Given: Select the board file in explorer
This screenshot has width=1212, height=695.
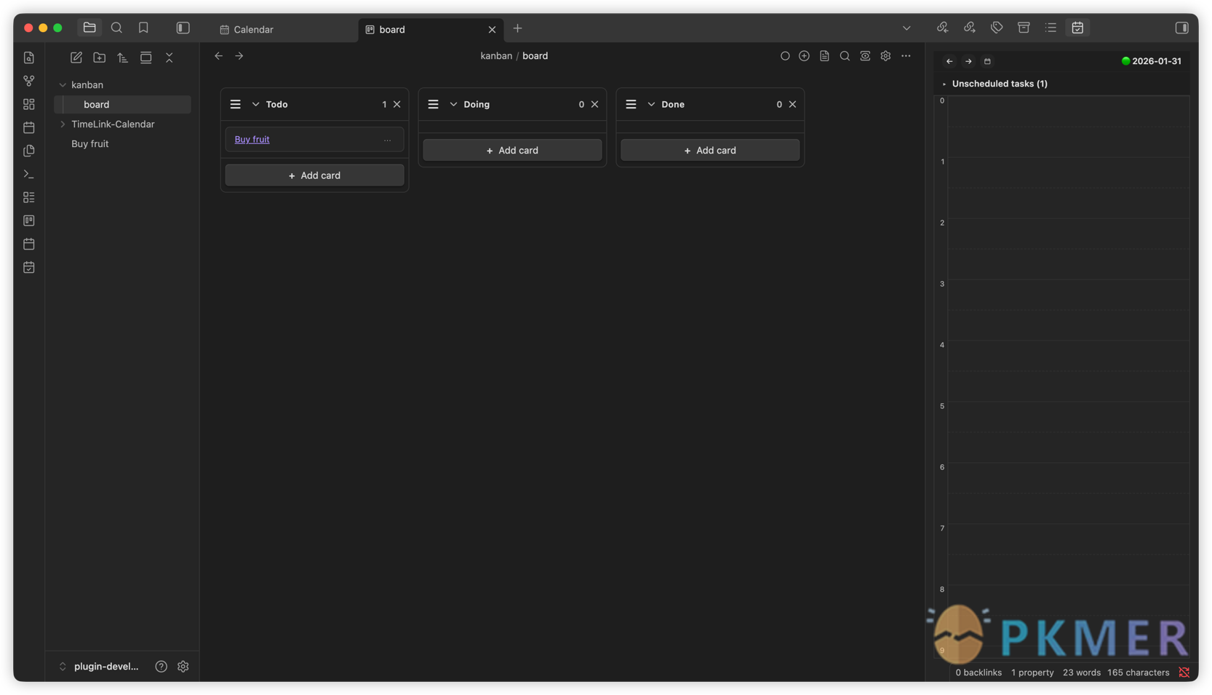Looking at the screenshot, I should coord(122,105).
